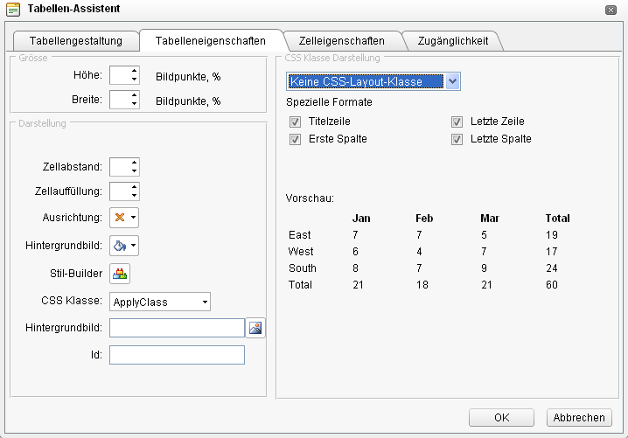628x438 pixels.
Task: Click the Hintergrundbild paint bucket icon
Action: pos(124,246)
